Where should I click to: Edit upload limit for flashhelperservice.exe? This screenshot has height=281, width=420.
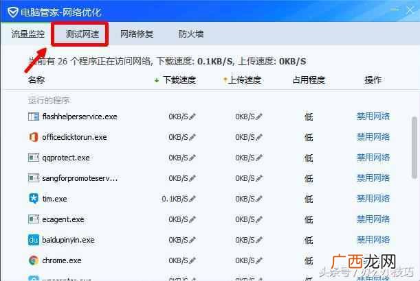tap(258, 117)
